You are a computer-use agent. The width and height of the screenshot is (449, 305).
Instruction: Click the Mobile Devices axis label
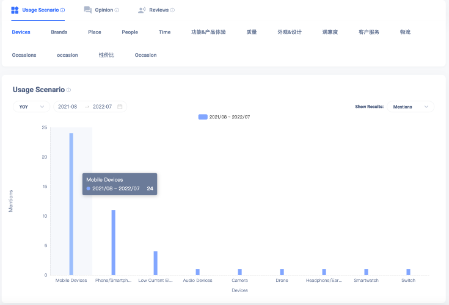71,281
